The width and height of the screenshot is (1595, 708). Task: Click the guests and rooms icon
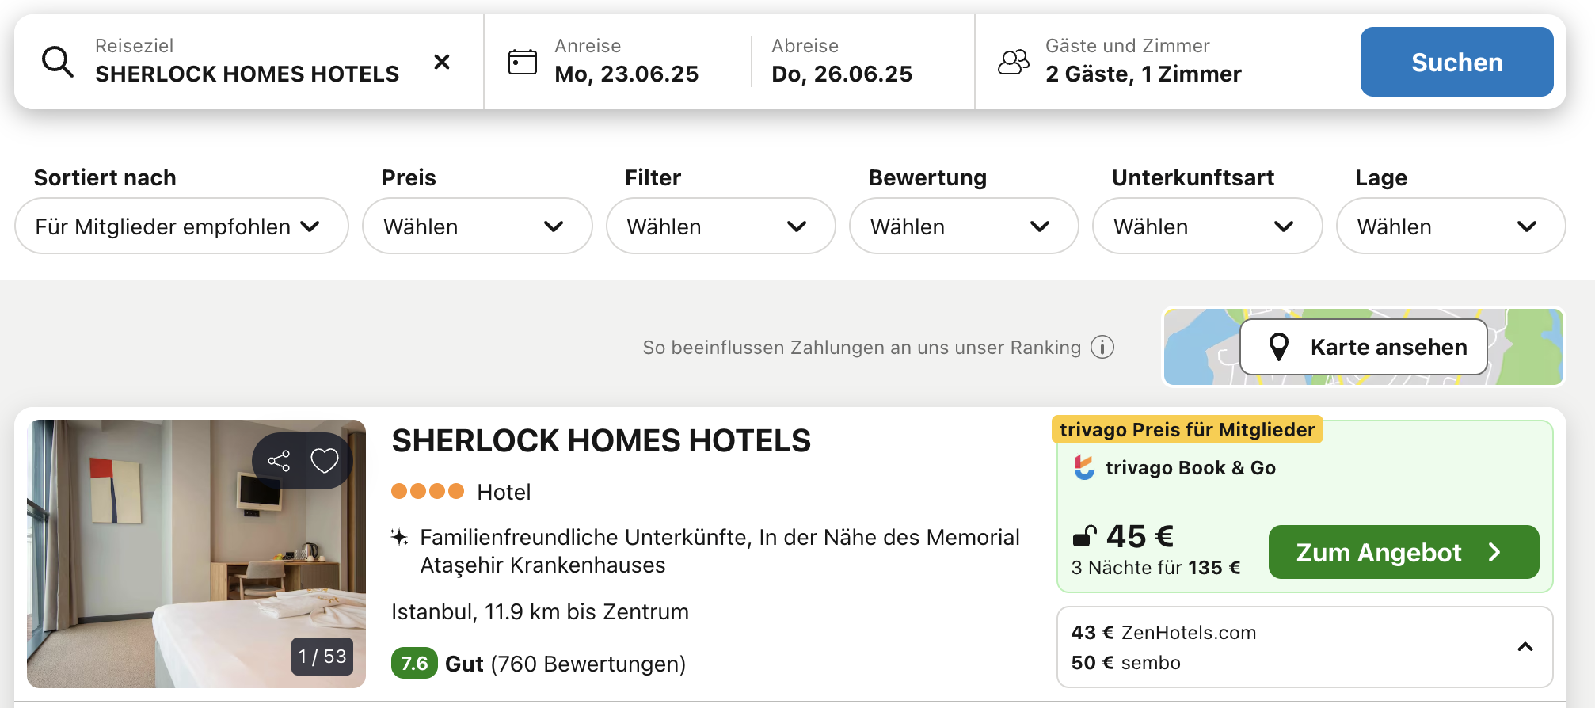click(1014, 62)
